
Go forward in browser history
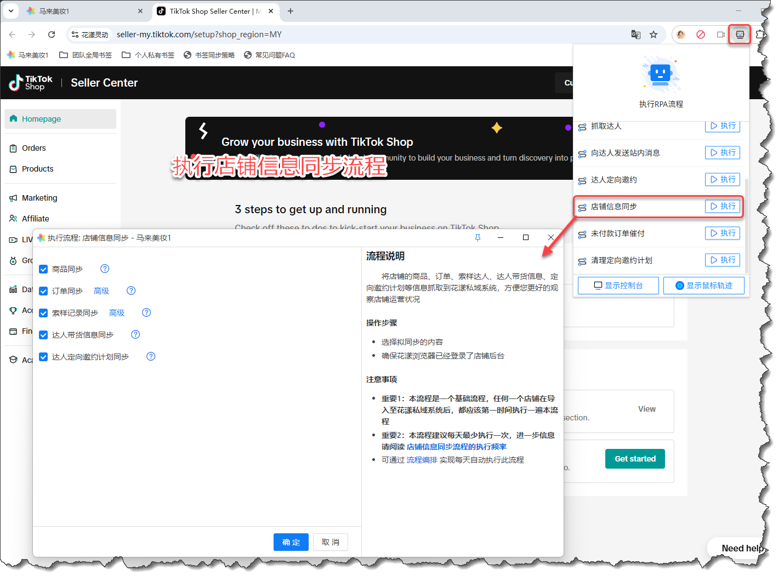coord(32,35)
